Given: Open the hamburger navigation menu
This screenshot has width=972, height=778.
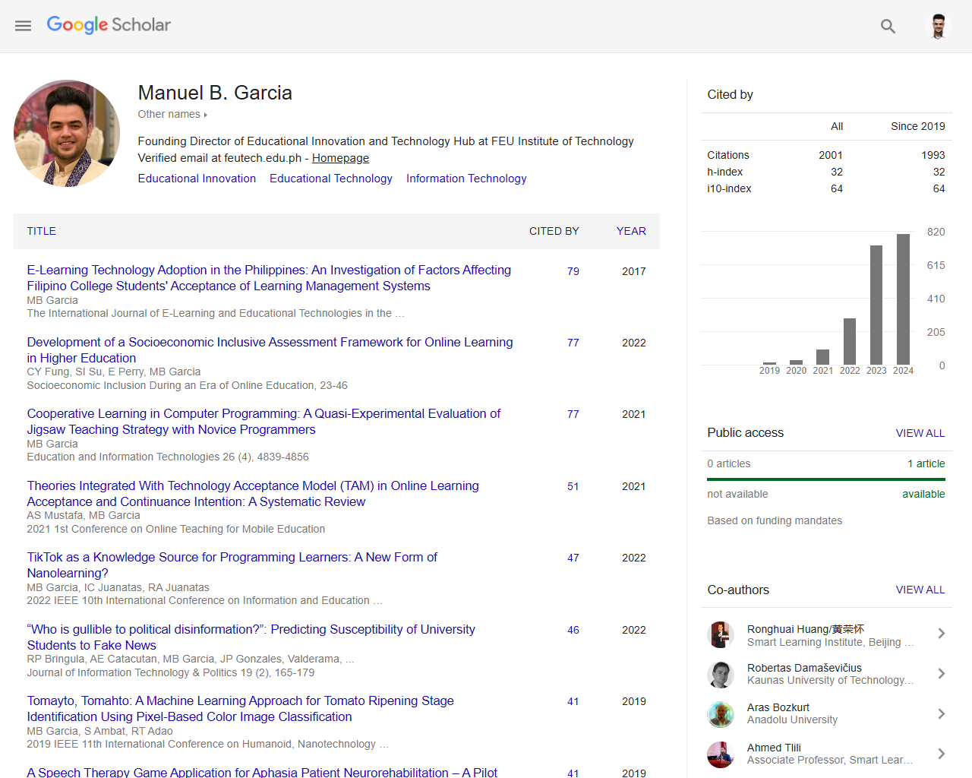Looking at the screenshot, I should [x=23, y=25].
